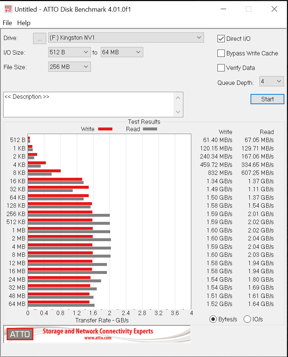Click the 128 KB row label in chart
Screen dimensions: 288x357
click(x=16, y=205)
